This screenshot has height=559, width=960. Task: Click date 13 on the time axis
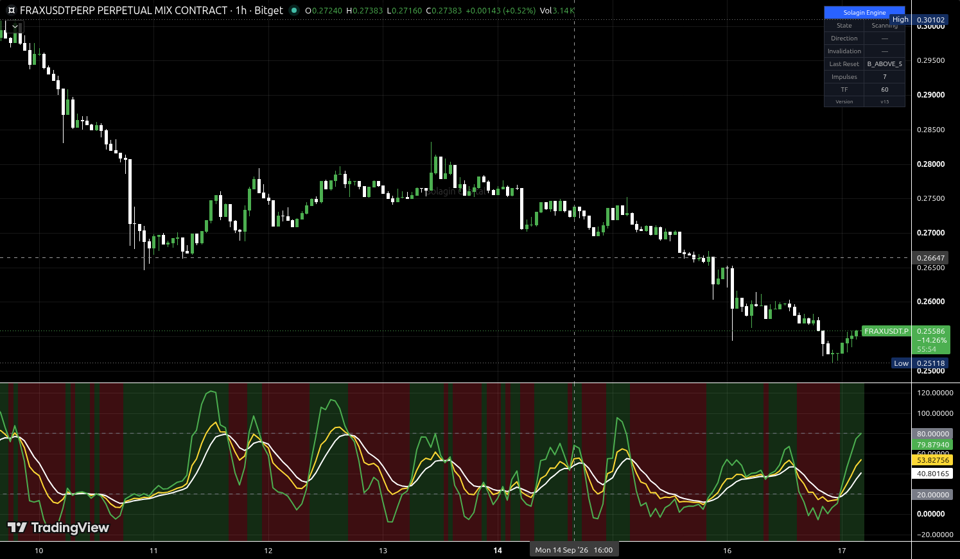[383, 551]
